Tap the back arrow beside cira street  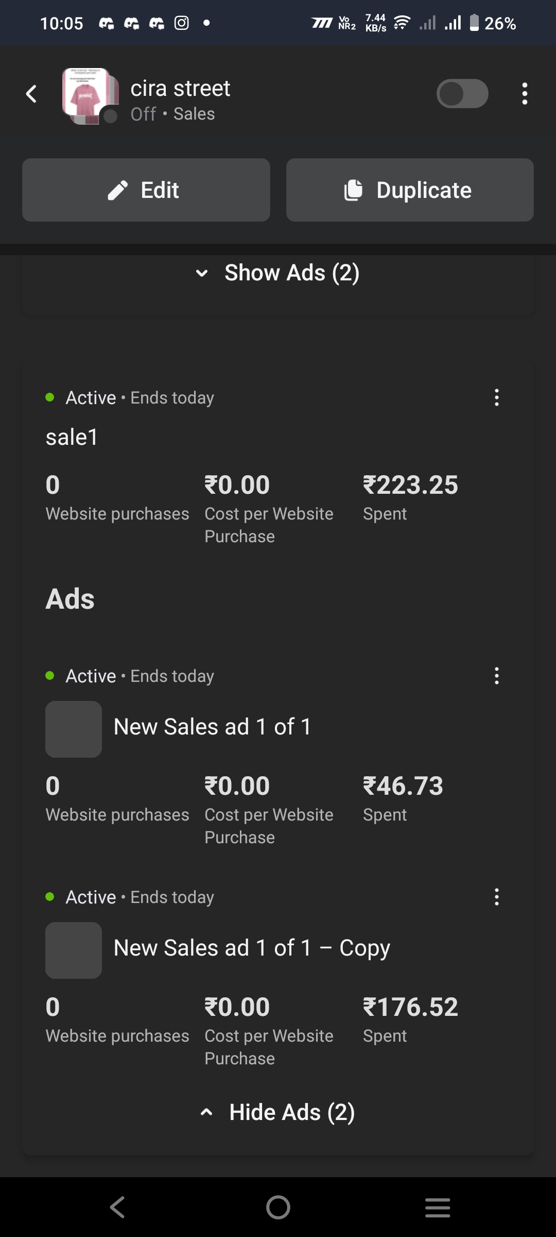31,94
